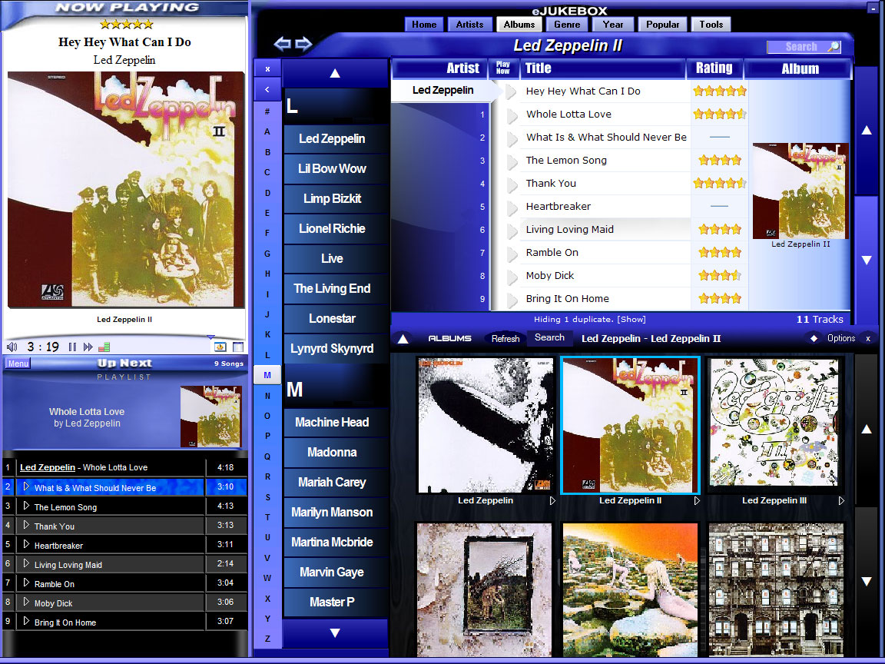
Task: Open the Options diamond in Albums panel
Action: (x=814, y=338)
